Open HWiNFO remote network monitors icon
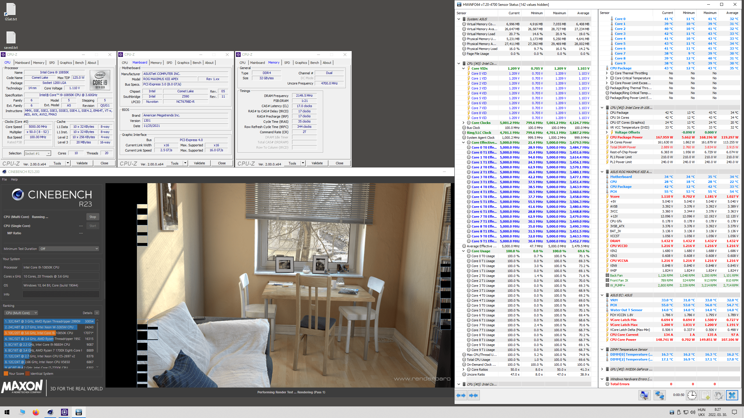Screen dimensions: 744x418 tap(659, 395)
